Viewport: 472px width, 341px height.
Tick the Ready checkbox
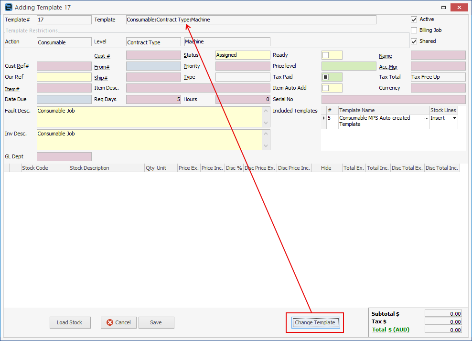[325, 55]
